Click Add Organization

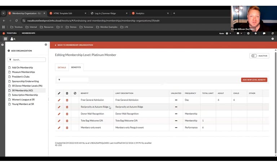coord(20,51)
